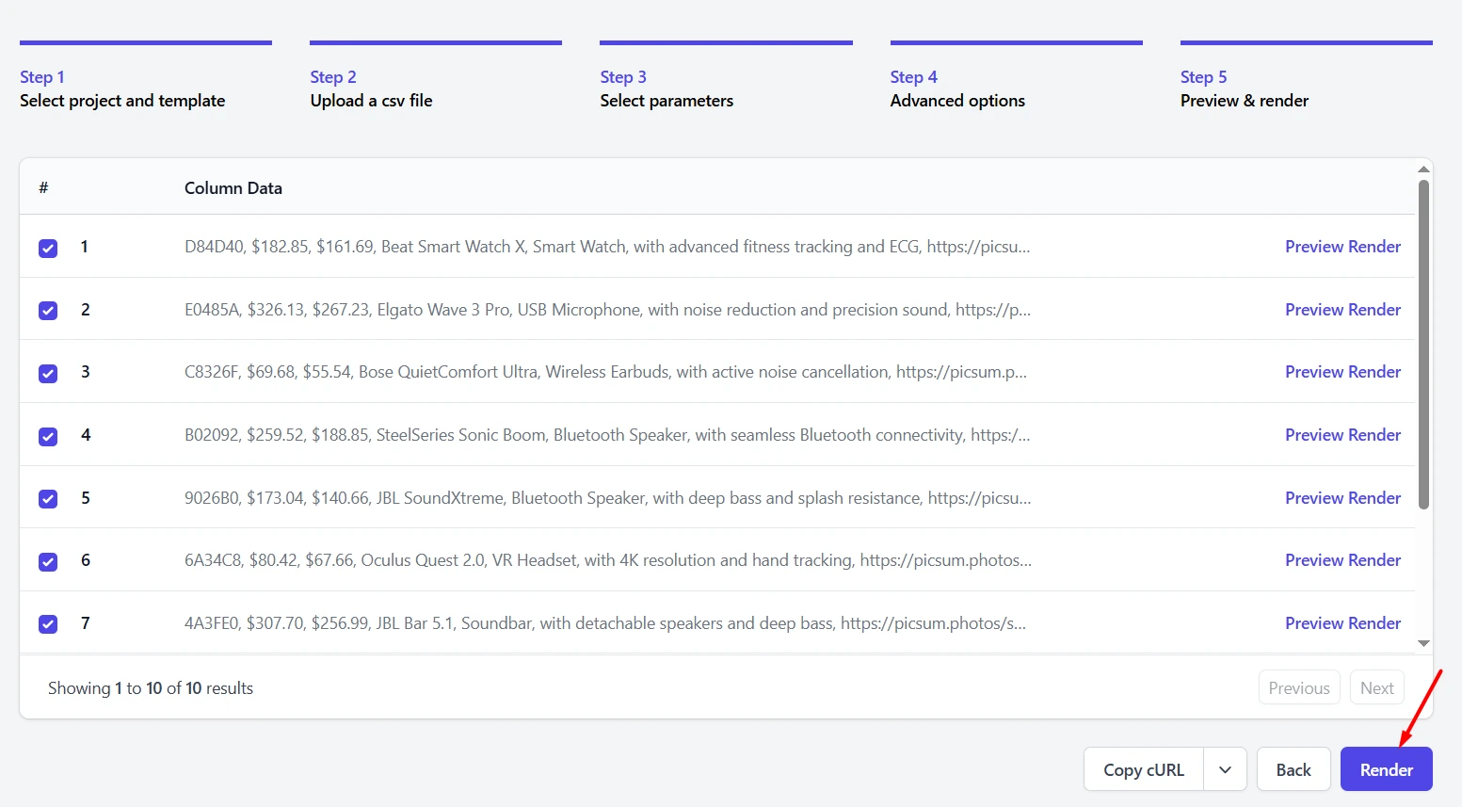Go to Step 2 Upload a csv file
The height and width of the screenshot is (807, 1462).
pyautogui.click(x=436, y=77)
